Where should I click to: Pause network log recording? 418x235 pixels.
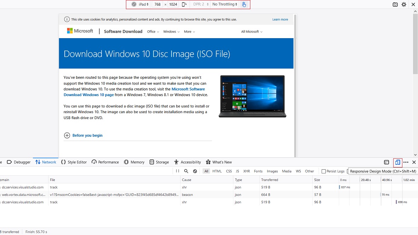click(x=178, y=171)
